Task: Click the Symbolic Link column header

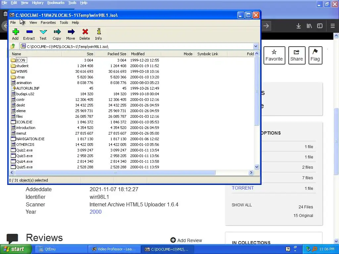Action: point(211,54)
